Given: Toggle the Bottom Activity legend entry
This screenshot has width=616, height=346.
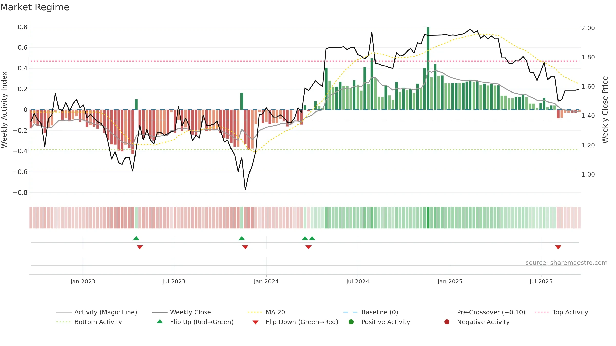Looking at the screenshot, I should 89,322.
